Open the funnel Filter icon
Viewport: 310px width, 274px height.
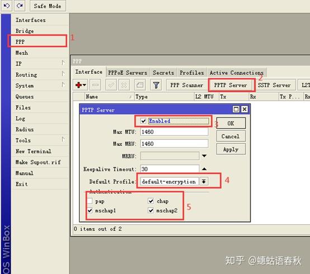[x=156, y=85]
